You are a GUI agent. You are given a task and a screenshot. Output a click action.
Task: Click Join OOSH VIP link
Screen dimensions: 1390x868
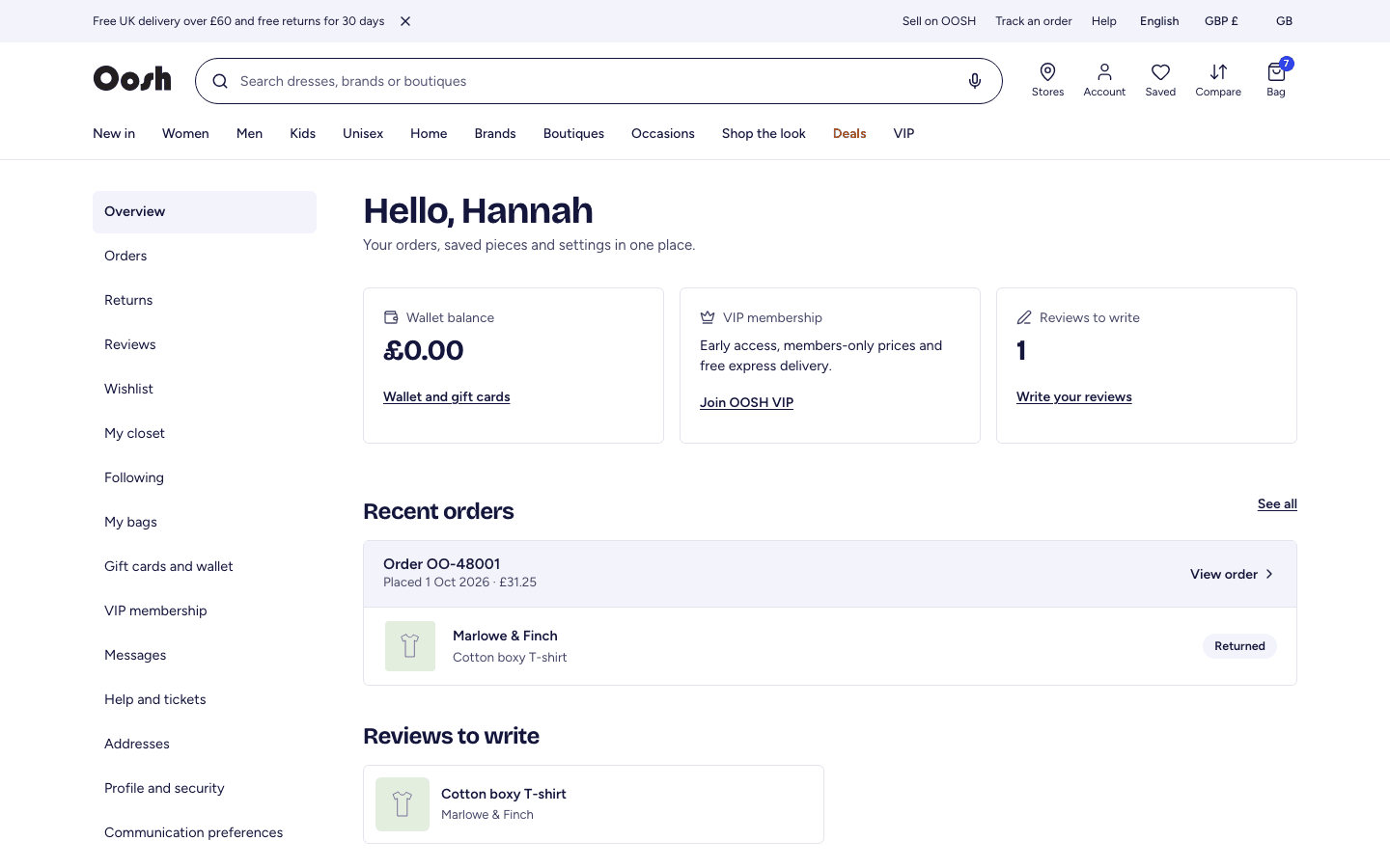tap(746, 402)
